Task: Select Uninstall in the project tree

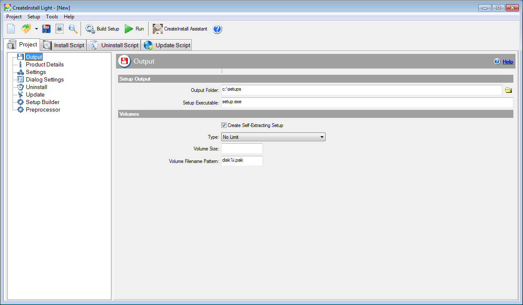Action: click(36, 87)
